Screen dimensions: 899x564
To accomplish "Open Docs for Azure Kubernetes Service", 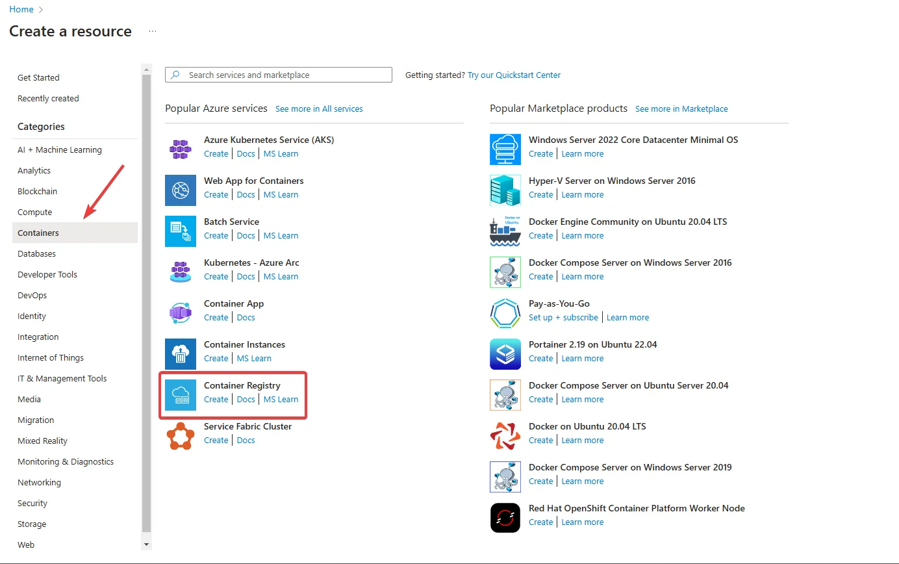I will [246, 153].
